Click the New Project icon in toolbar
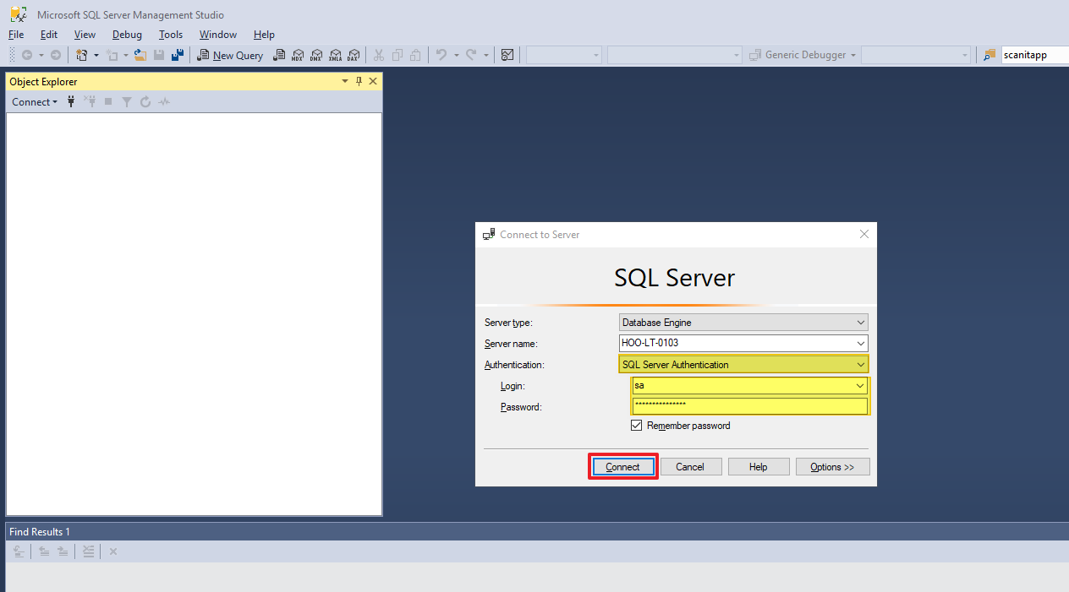1069x592 pixels. [82, 55]
